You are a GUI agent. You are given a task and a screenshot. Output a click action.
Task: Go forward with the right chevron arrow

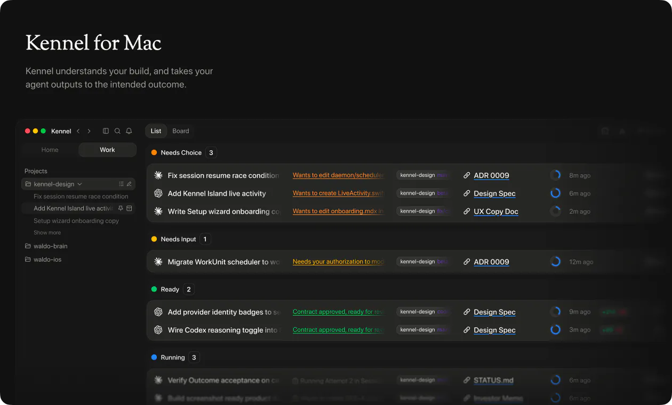pyautogui.click(x=89, y=131)
